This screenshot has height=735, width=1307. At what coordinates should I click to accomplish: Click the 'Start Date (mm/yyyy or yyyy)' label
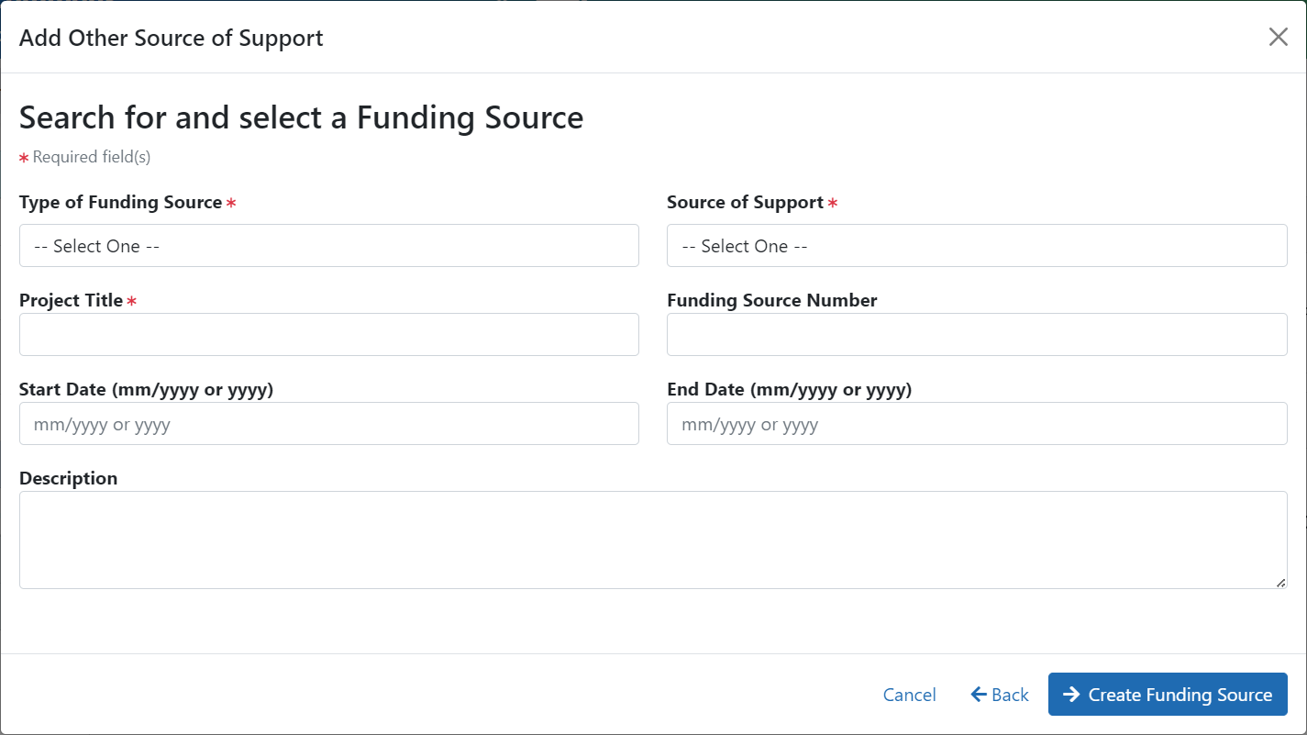pos(146,389)
